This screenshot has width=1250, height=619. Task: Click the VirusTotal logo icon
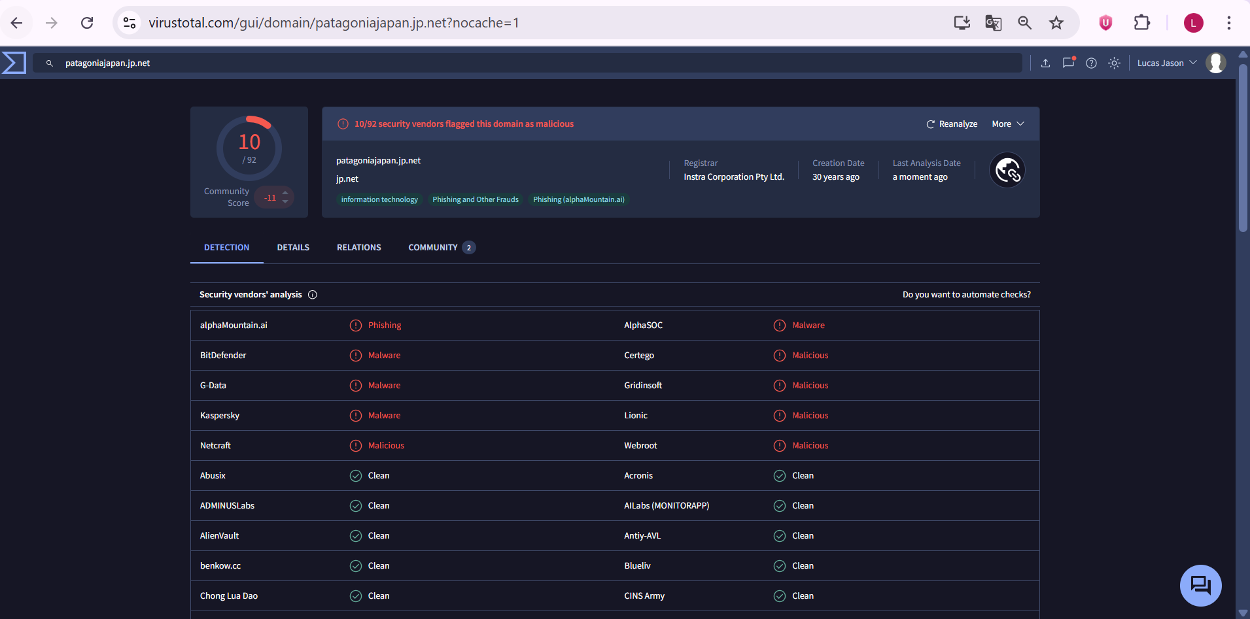[x=14, y=63]
